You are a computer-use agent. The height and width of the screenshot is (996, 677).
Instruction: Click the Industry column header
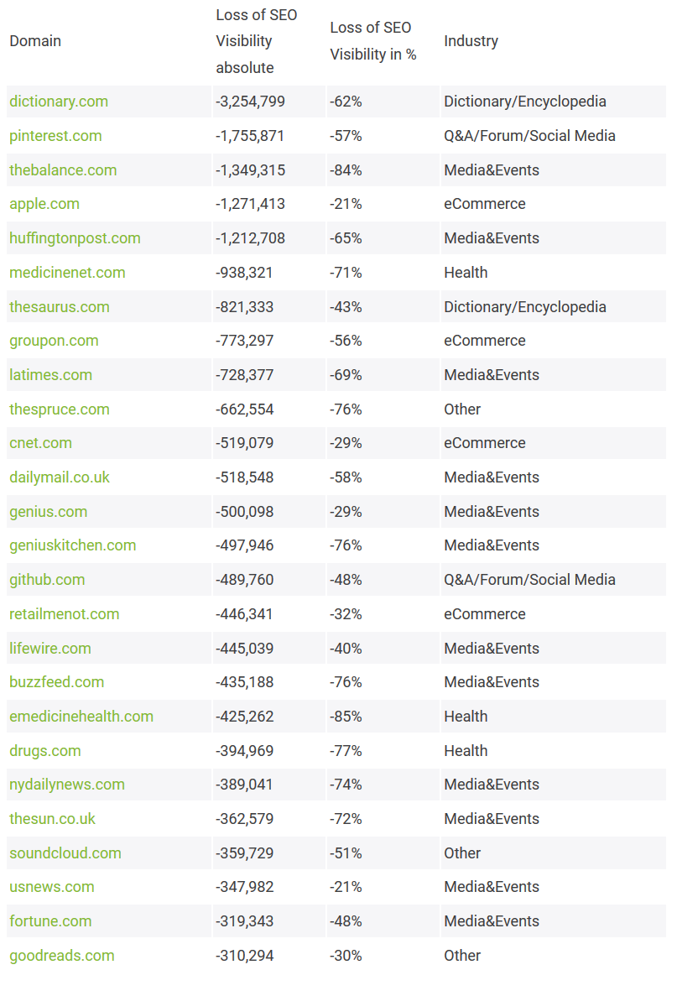click(x=471, y=41)
